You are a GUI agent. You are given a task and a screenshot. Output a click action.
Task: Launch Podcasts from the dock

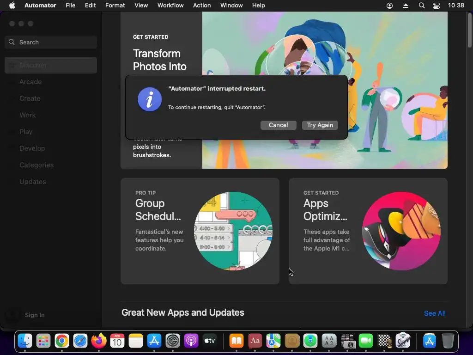(x=191, y=341)
